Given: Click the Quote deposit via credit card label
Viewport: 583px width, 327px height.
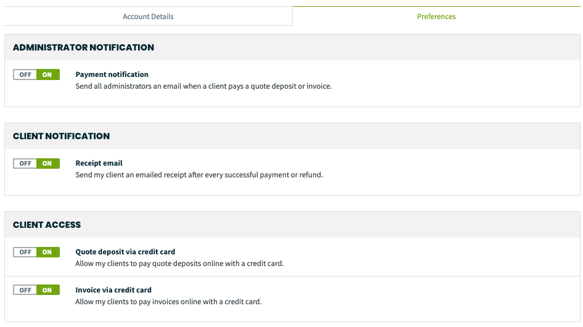Looking at the screenshot, I should [125, 252].
